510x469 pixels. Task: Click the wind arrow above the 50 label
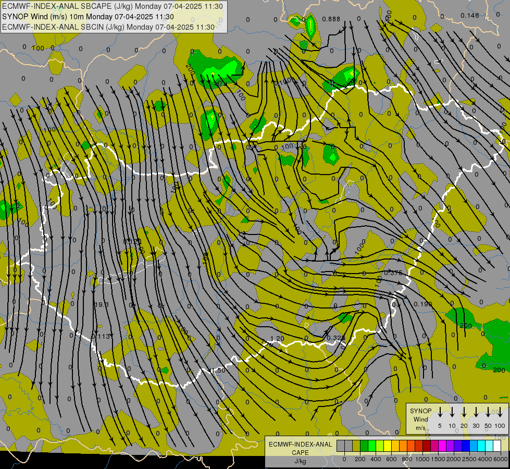(488, 412)
